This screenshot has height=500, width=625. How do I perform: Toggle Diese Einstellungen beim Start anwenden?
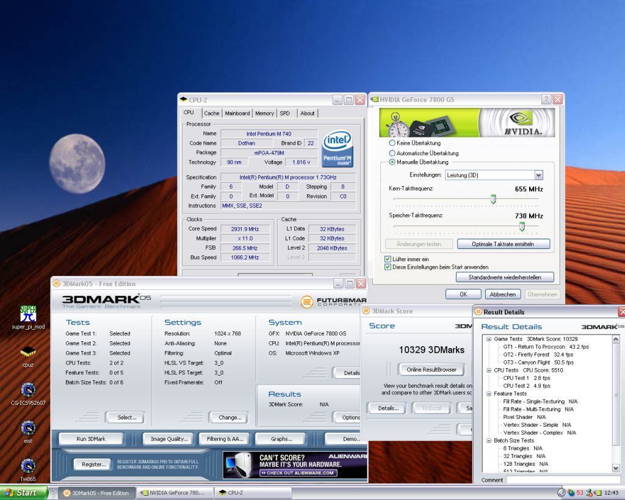coord(436,267)
